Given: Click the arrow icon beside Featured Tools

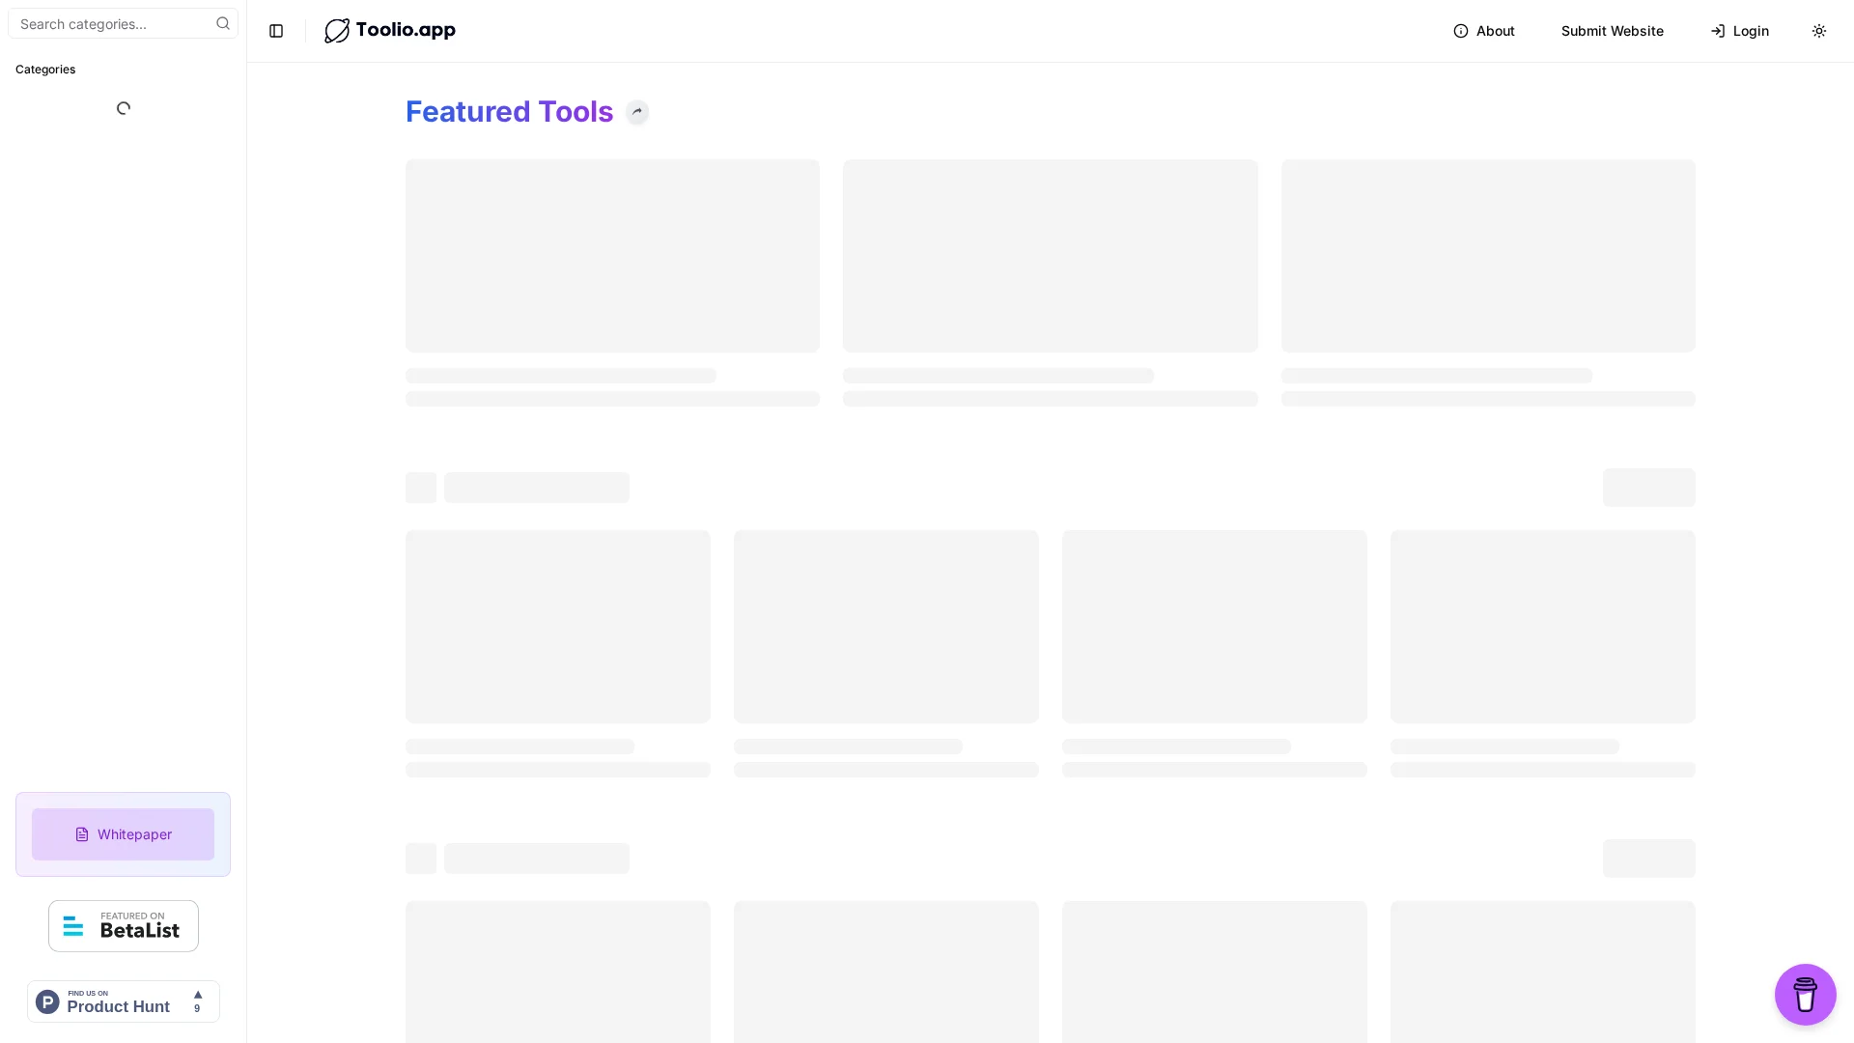Looking at the screenshot, I should point(637,112).
